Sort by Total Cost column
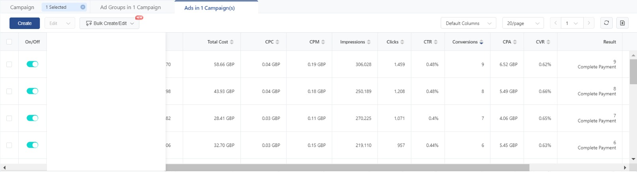The height and width of the screenshot is (172, 637). pos(232,42)
